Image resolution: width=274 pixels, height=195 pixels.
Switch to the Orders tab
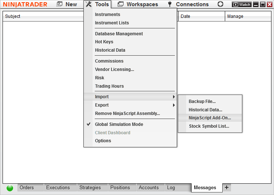pyautogui.click(x=30, y=187)
